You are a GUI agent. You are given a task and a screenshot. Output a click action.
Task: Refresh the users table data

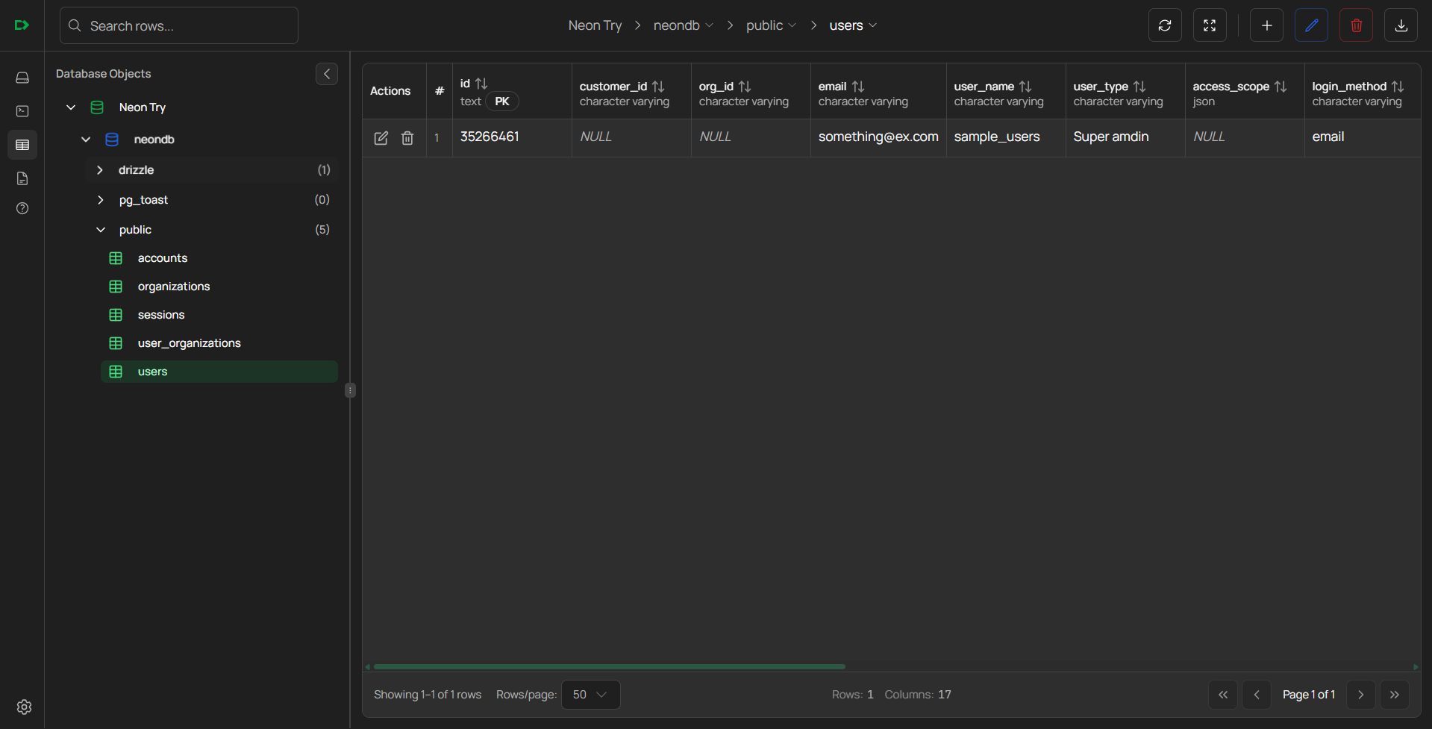click(1164, 25)
